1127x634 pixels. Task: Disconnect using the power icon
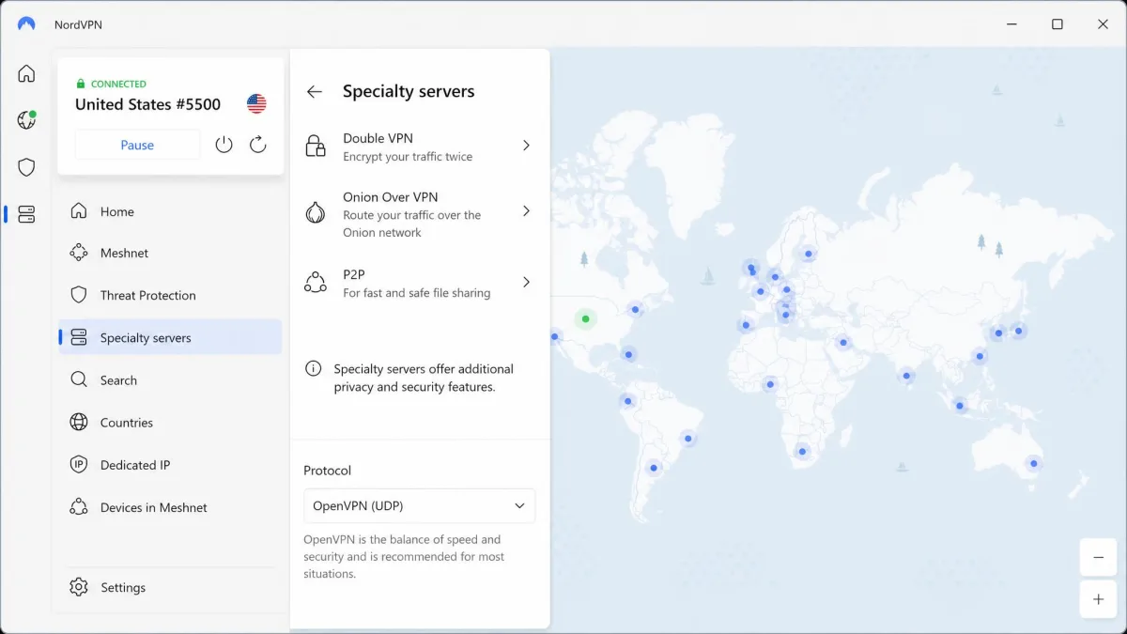click(x=224, y=145)
